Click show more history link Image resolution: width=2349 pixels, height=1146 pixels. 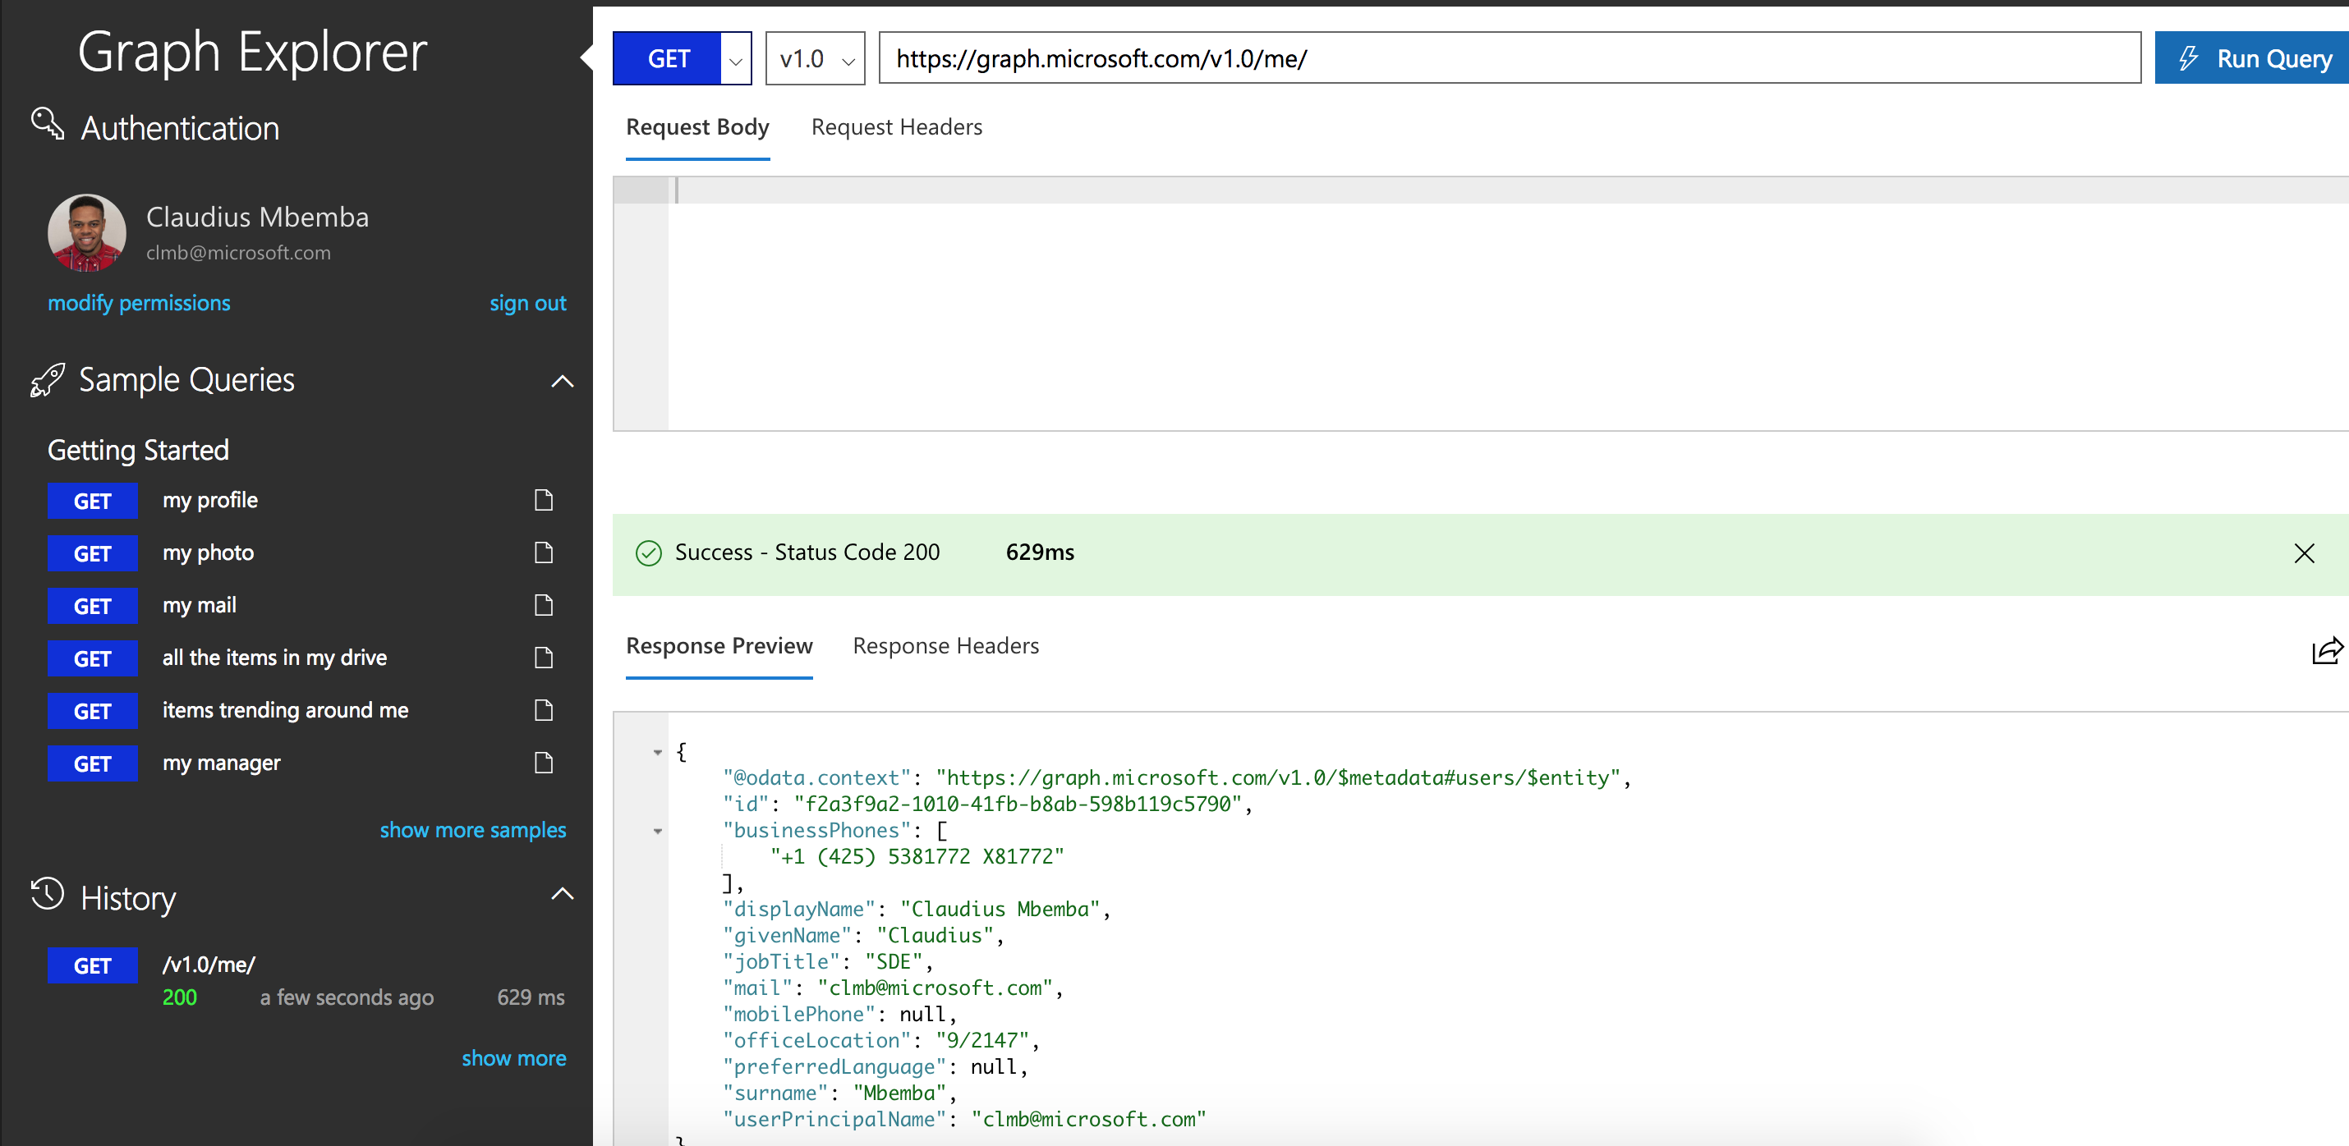point(515,1057)
